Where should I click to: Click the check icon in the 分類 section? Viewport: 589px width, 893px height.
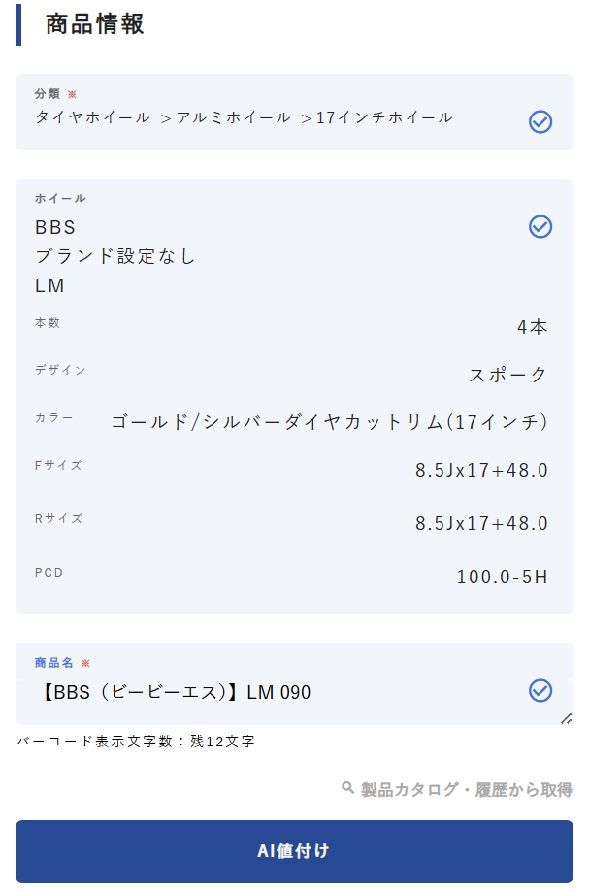[x=540, y=121]
